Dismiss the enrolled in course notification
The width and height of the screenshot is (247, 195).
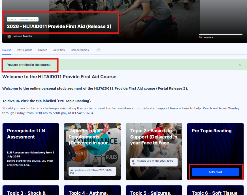tap(240, 65)
